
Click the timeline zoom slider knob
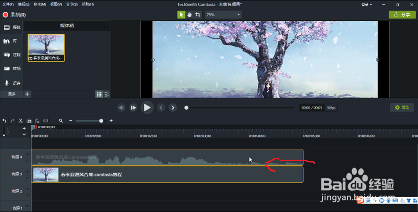101,121
